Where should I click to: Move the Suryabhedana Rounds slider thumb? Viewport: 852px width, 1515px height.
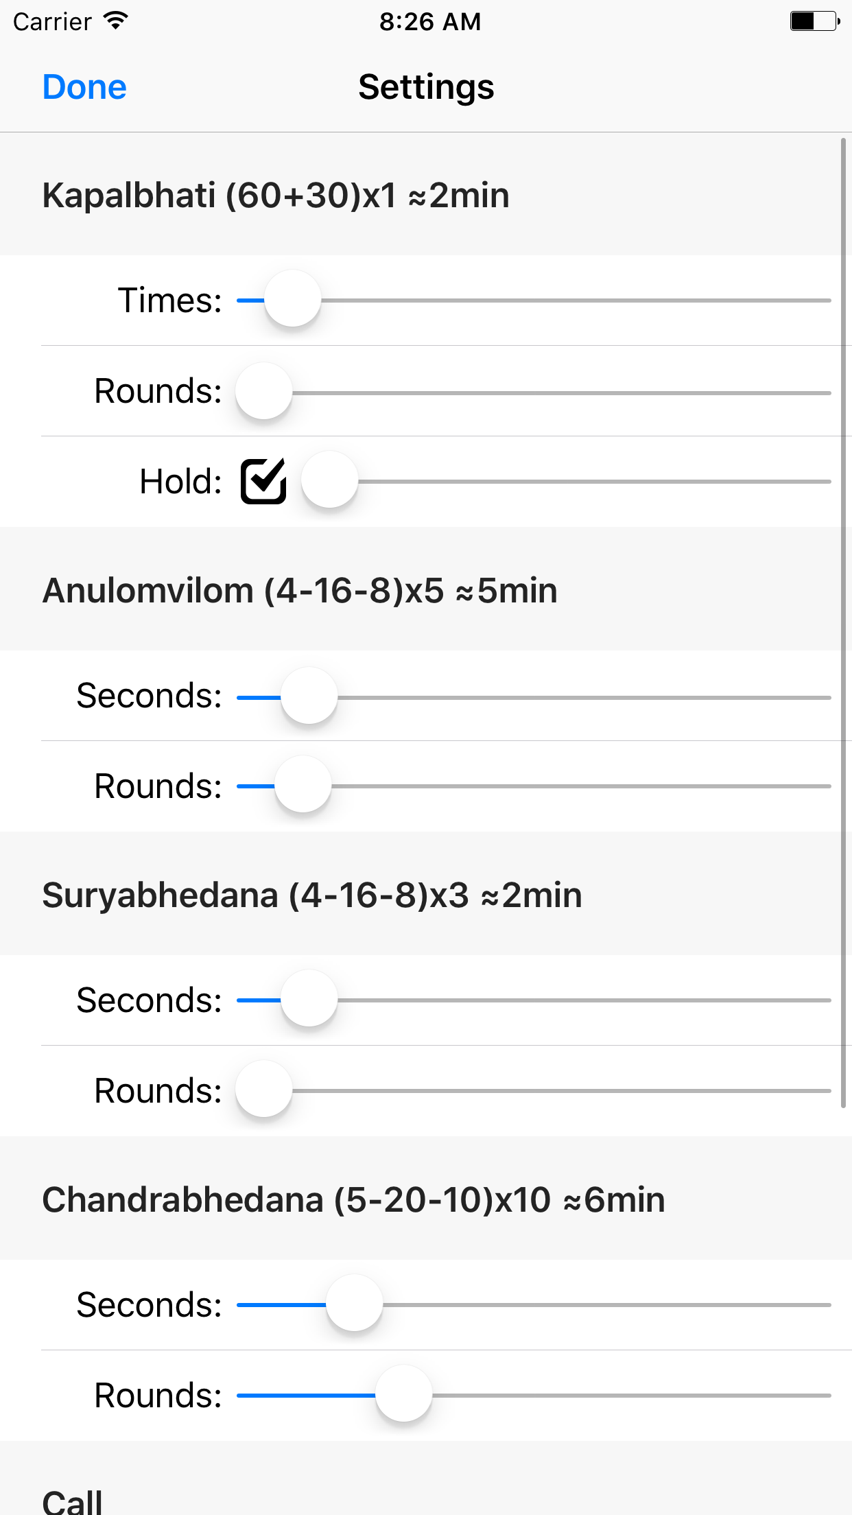263,1090
